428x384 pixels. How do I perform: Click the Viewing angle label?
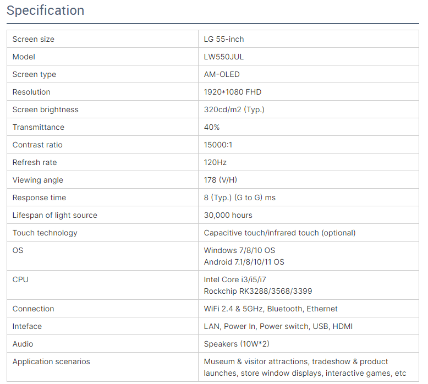point(37,180)
